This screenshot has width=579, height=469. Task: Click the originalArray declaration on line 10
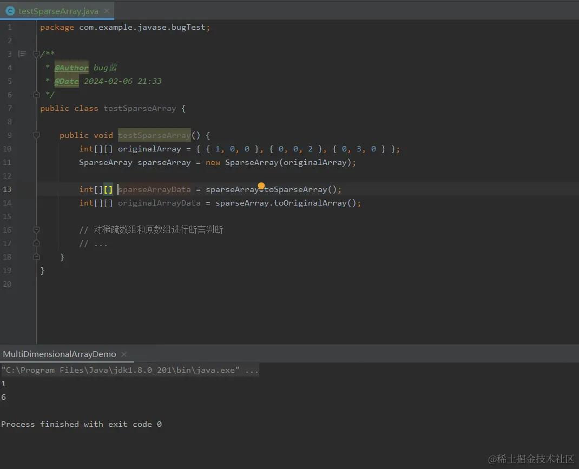coord(149,149)
